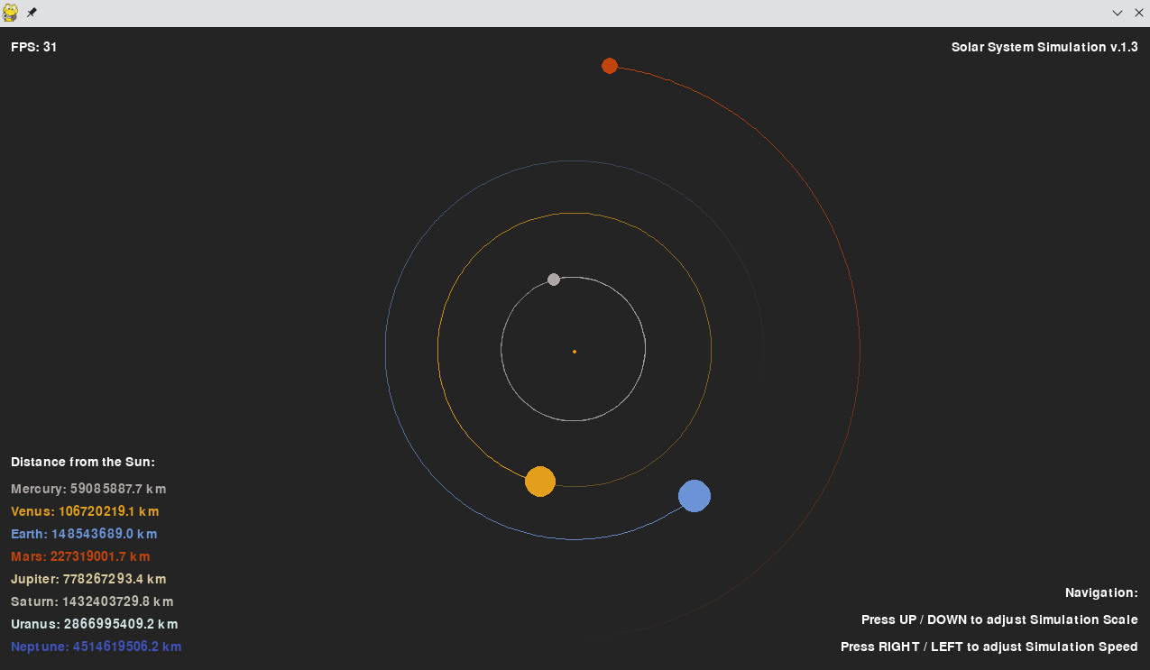Viewport: 1150px width, 670px height.
Task: Click the tiny Sun at the center
Action: (575, 352)
